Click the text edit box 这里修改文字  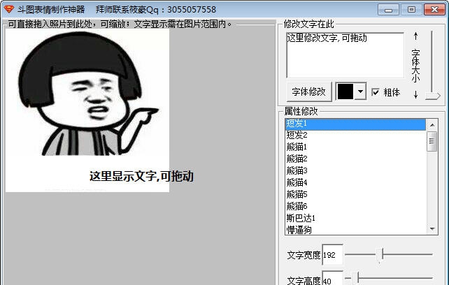point(345,55)
